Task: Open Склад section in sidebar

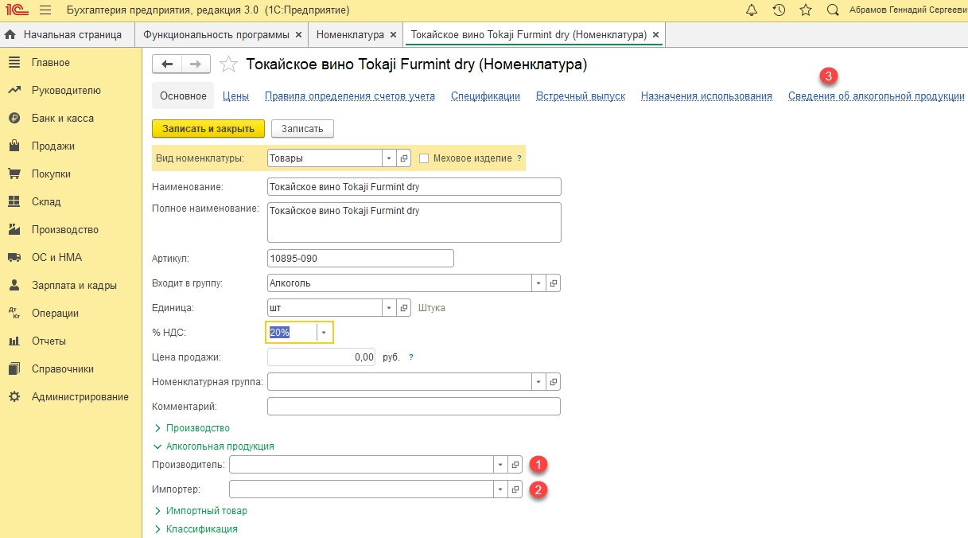Action: [46, 202]
